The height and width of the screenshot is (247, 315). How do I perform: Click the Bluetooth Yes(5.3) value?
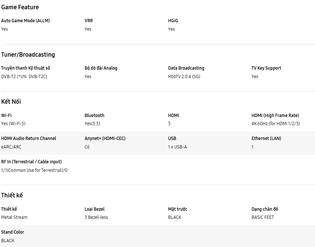(92, 124)
